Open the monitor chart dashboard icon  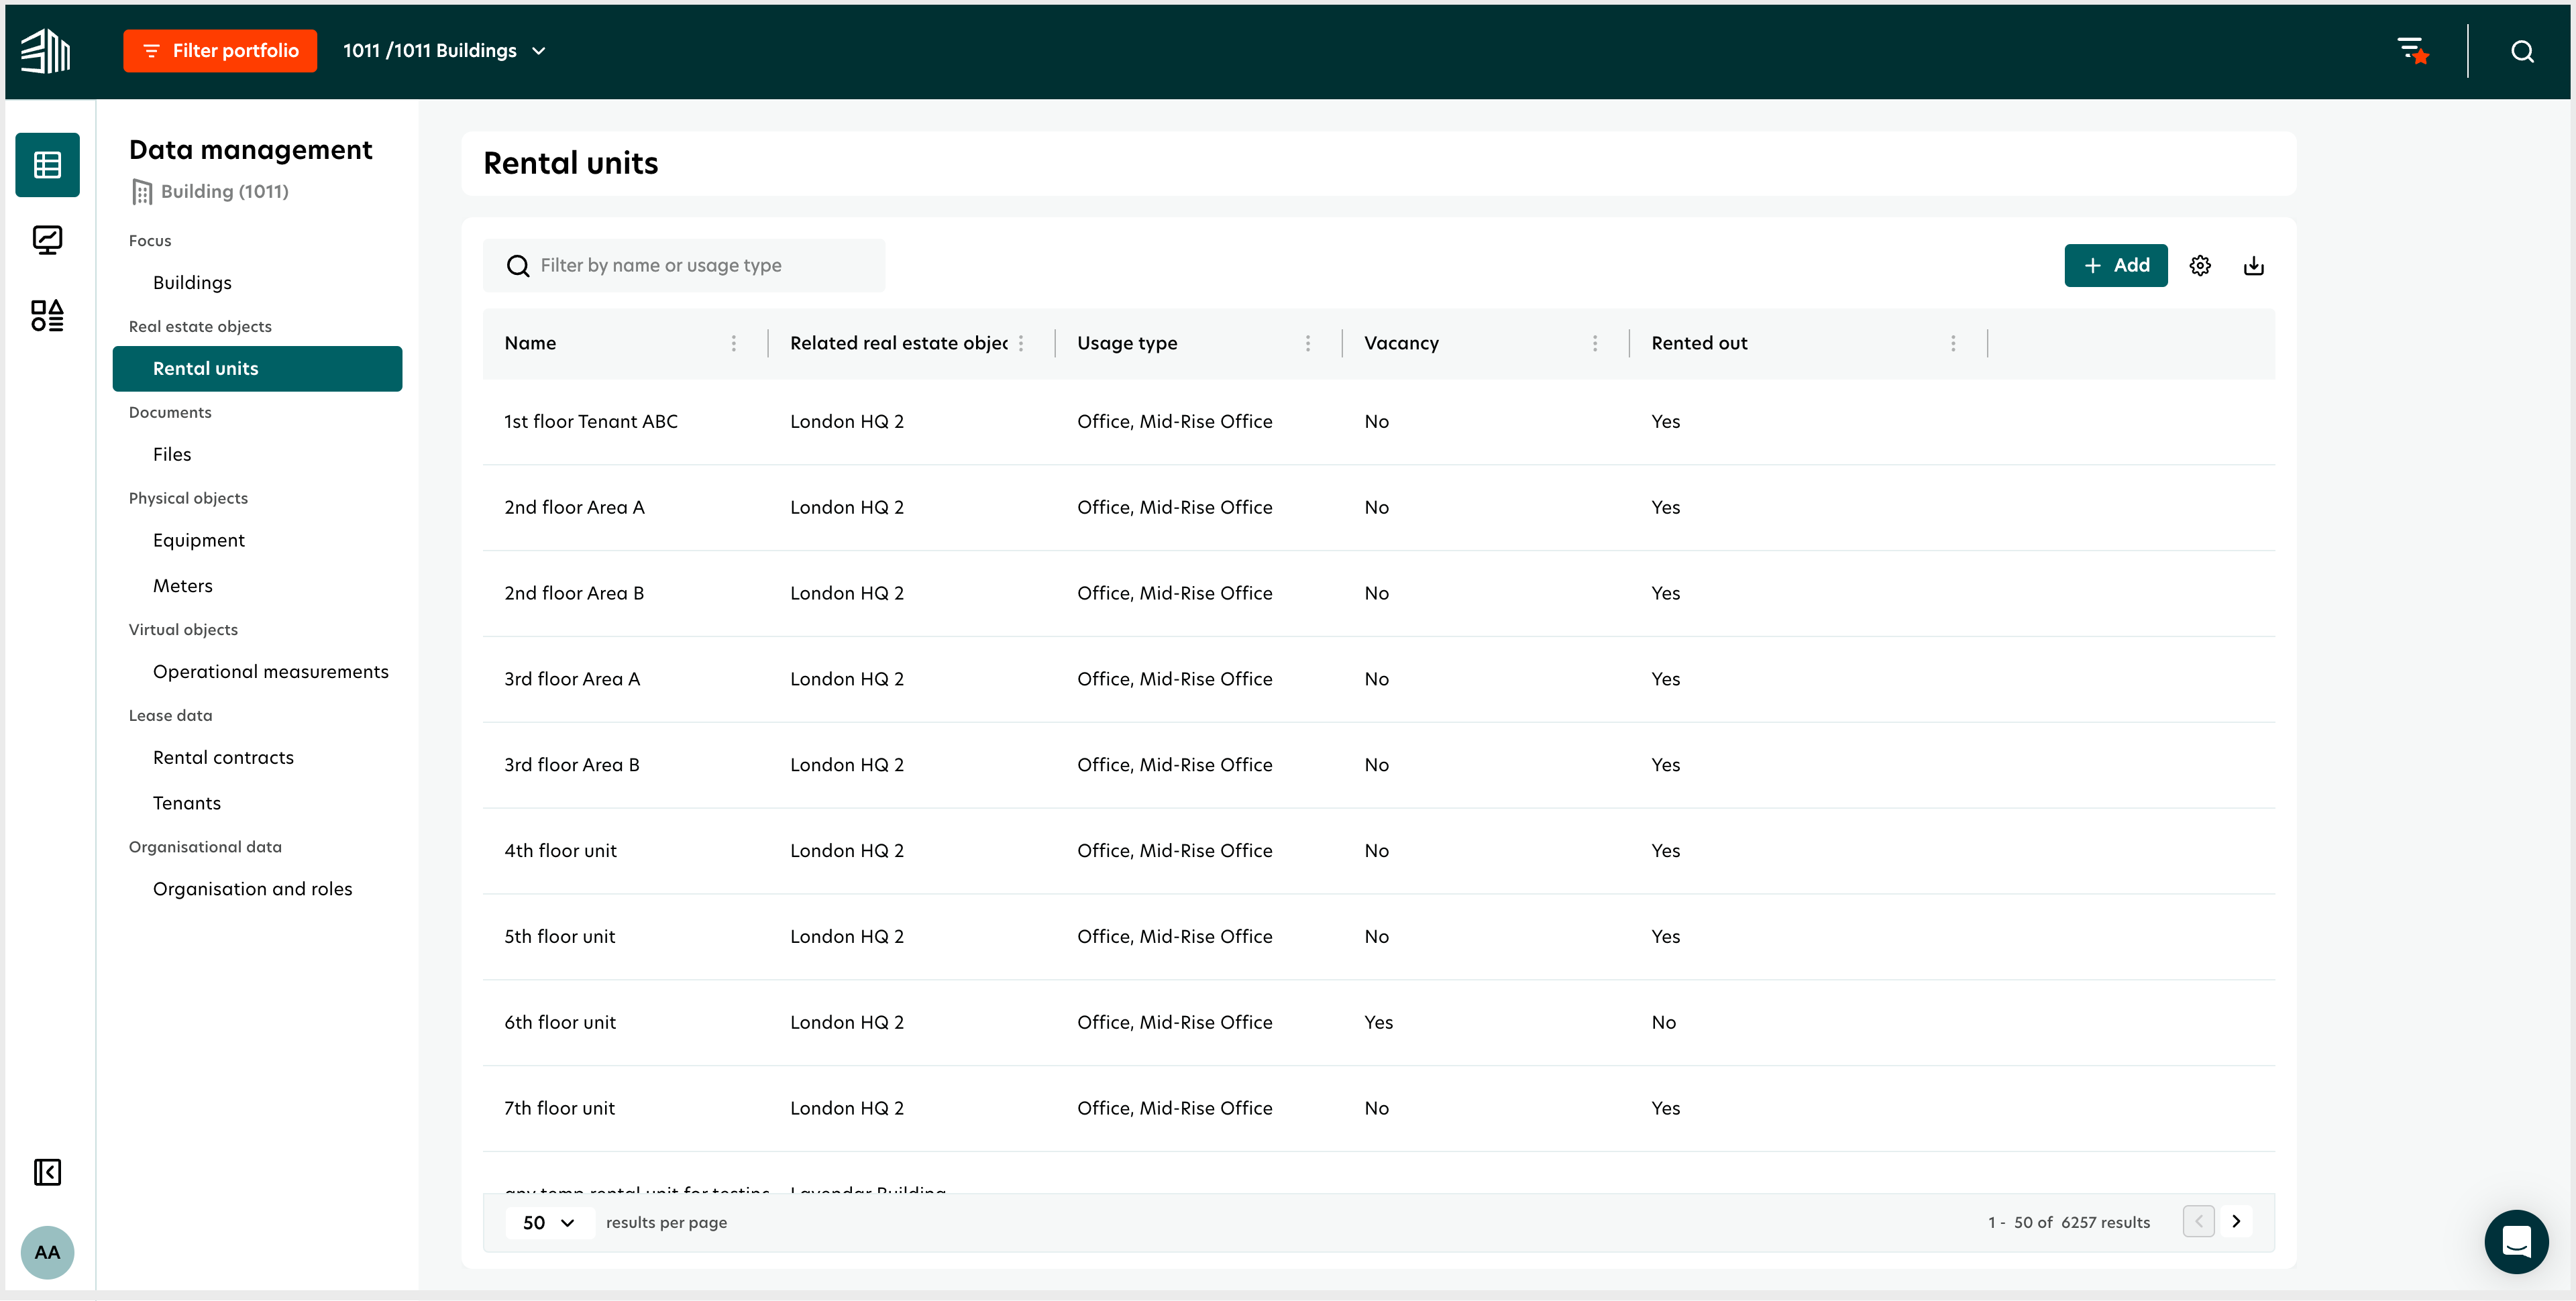pyautogui.click(x=47, y=240)
